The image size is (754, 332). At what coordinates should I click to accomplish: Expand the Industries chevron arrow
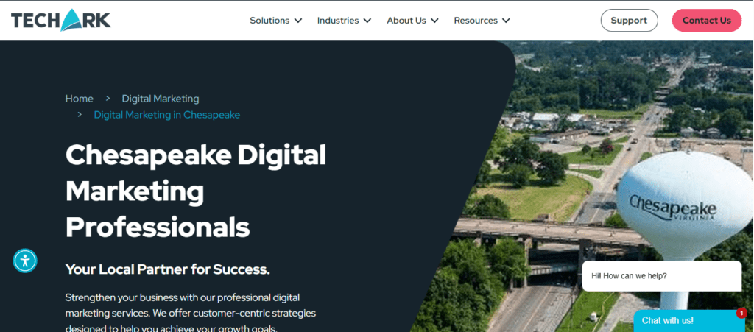click(367, 21)
